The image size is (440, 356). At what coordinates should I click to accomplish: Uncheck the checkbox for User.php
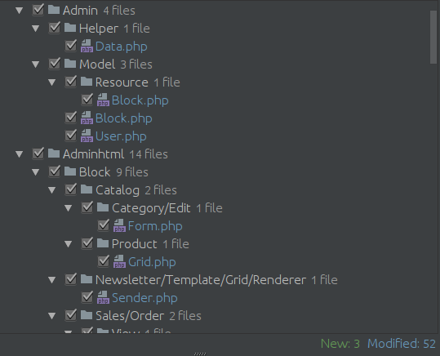coord(70,136)
